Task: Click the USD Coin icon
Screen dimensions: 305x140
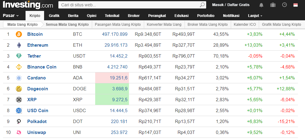Action: 19,111
